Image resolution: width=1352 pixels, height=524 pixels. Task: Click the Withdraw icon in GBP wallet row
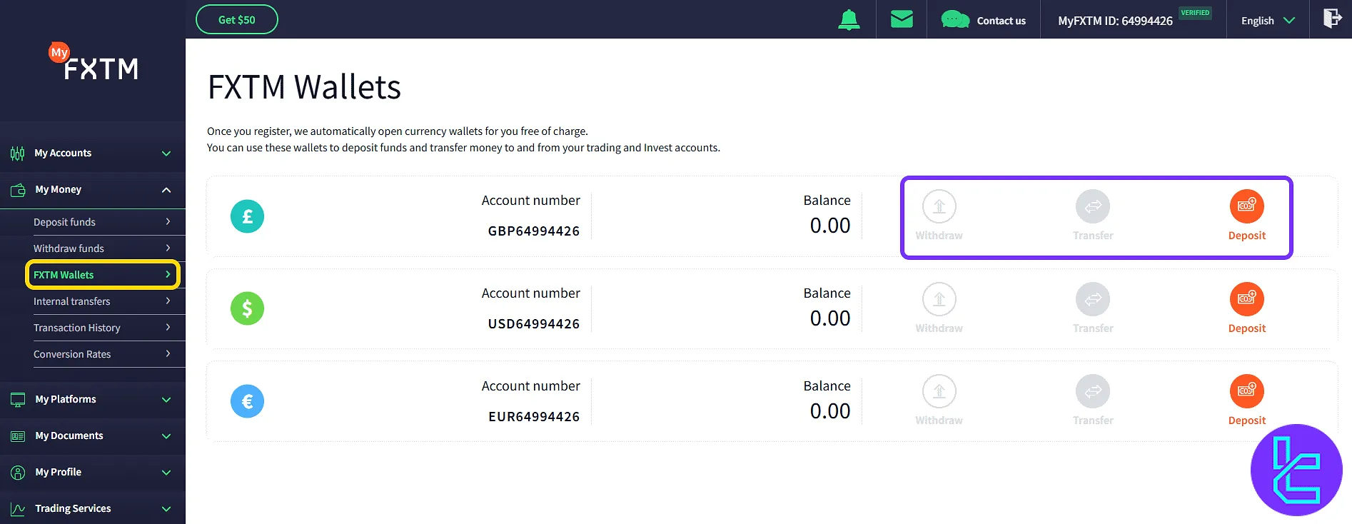(x=939, y=206)
